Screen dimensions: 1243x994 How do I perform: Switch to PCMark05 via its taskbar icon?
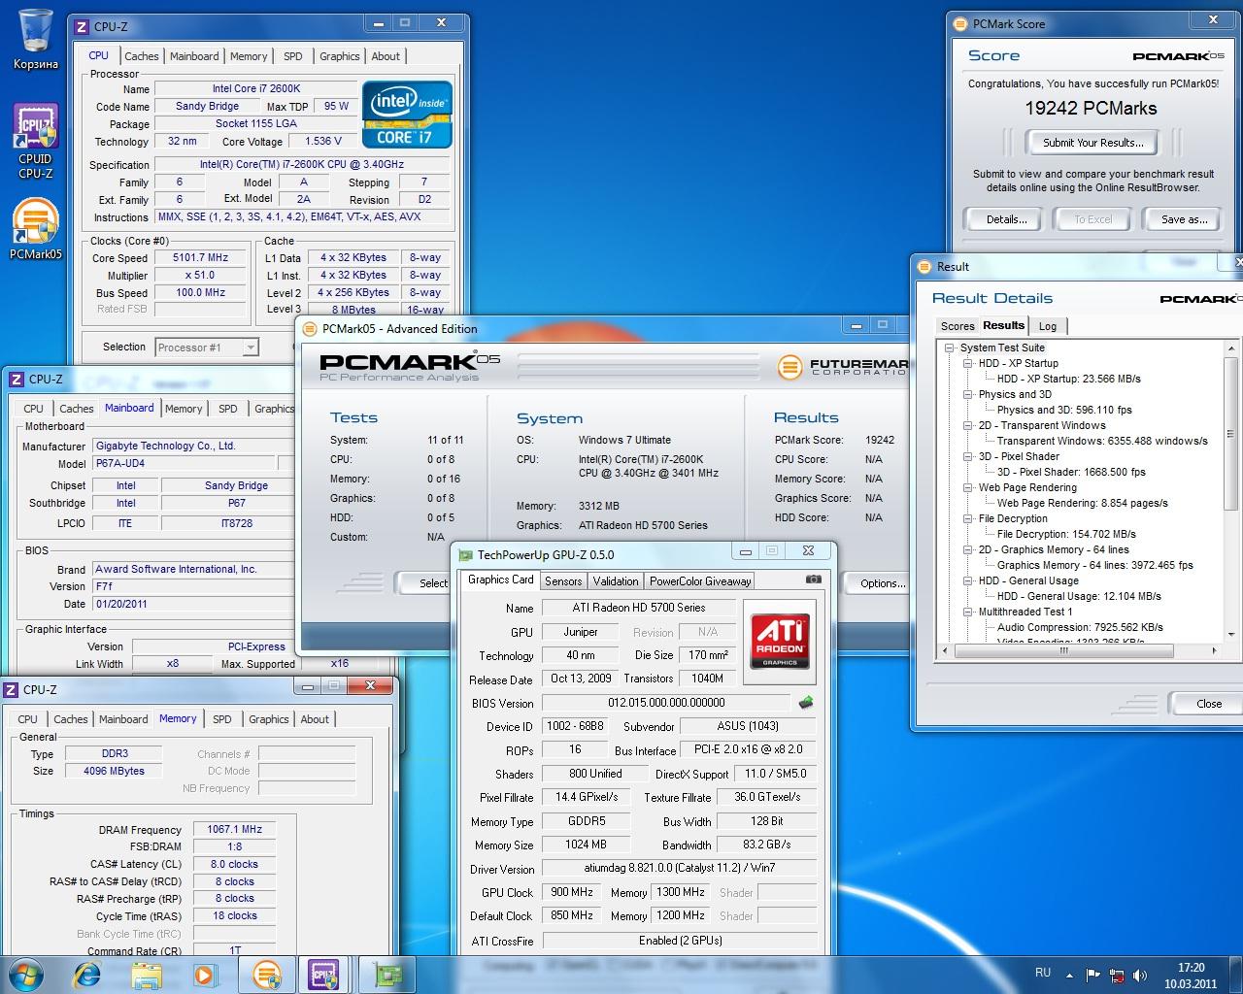click(267, 974)
